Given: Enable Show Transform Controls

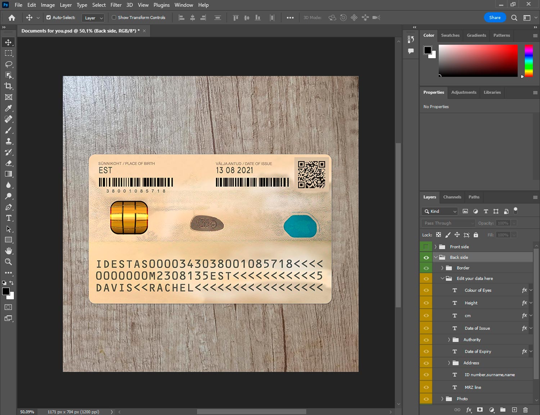Looking at the screenshot, I should [114, 17].
